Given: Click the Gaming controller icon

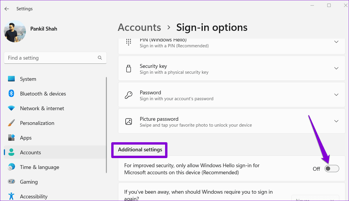Looking at the screenshot, I should [x=11, y=181].
